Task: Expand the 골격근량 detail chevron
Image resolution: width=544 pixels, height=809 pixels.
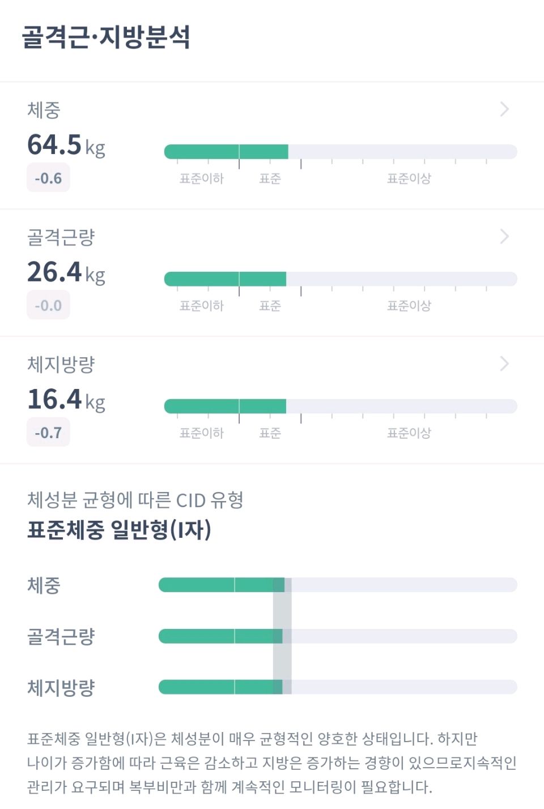Action: coord(504,237)
